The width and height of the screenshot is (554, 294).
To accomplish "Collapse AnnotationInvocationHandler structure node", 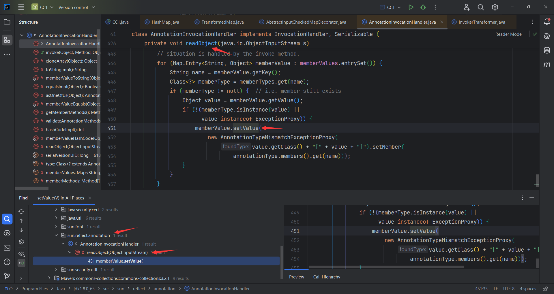I will click(x=22, y=35).
